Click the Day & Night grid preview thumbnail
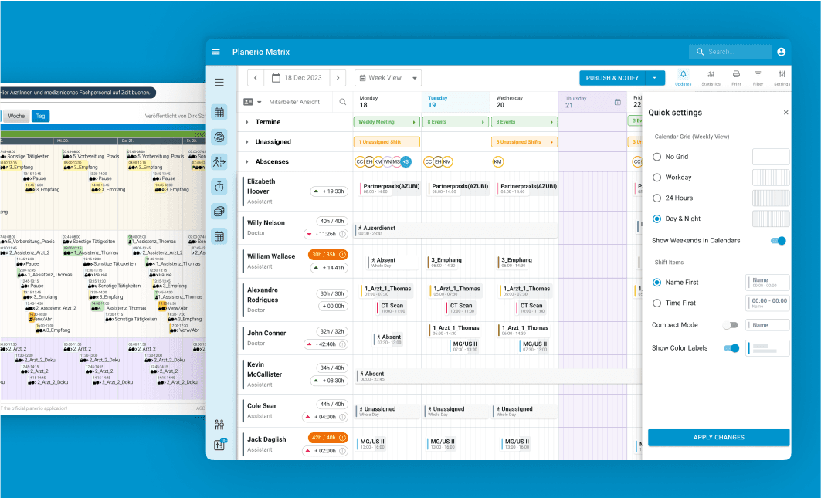 coord(771,219)
